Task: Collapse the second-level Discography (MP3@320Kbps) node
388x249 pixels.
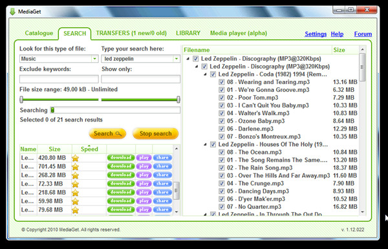Action: 197,67
